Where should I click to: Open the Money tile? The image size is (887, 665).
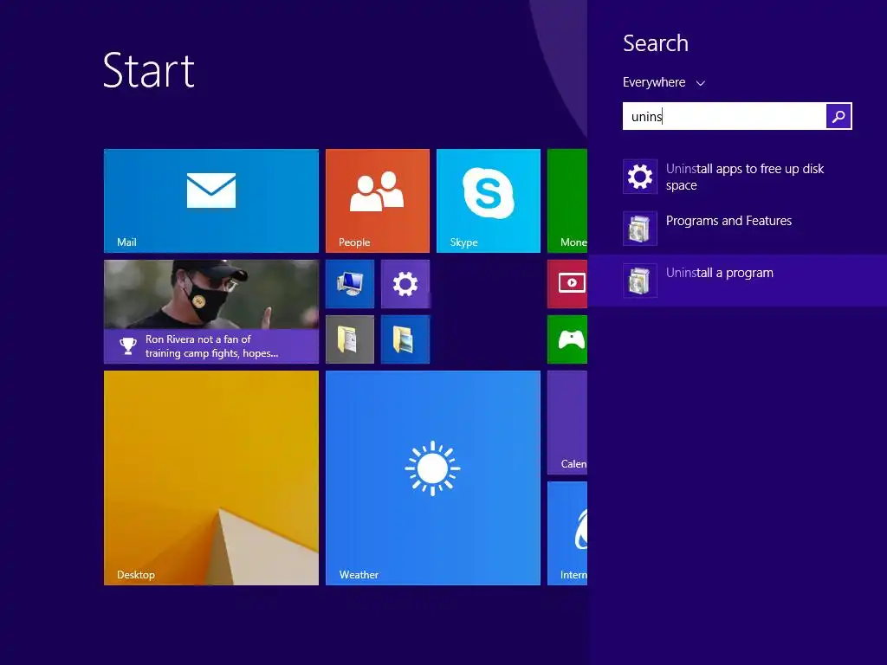pos(567,201)
